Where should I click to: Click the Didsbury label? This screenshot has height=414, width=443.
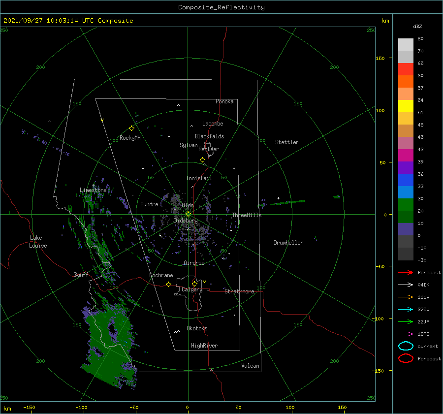(x=186, y=221)
